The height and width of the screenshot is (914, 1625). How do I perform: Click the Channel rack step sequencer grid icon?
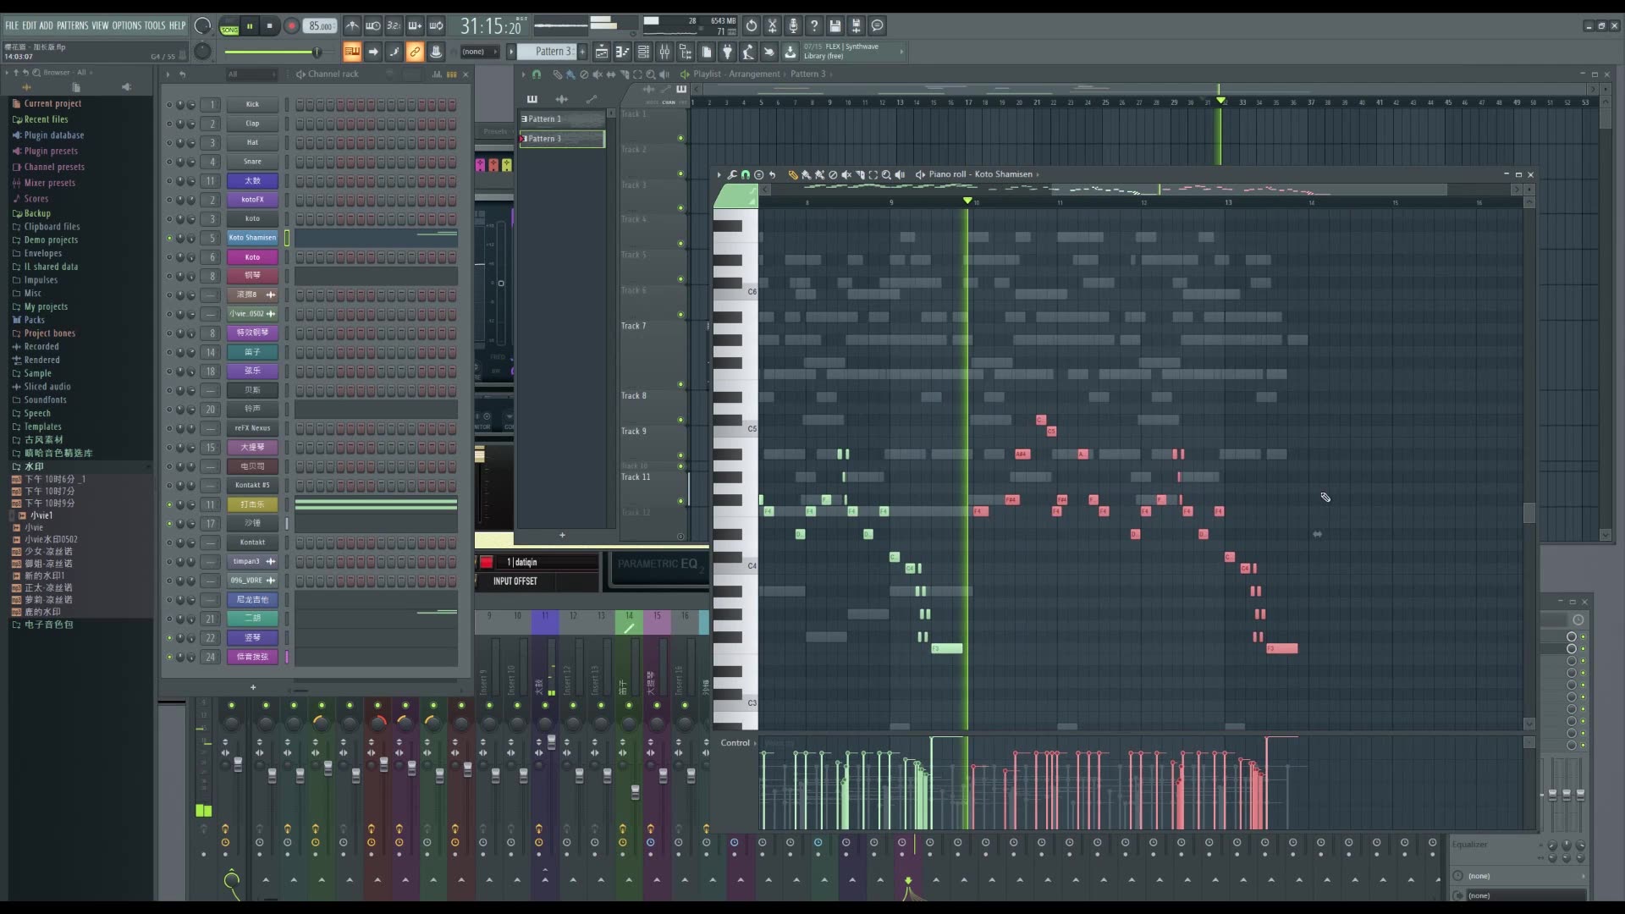click(x=452, y=74)
